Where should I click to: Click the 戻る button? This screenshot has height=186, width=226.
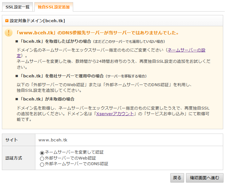pos(177,178)
